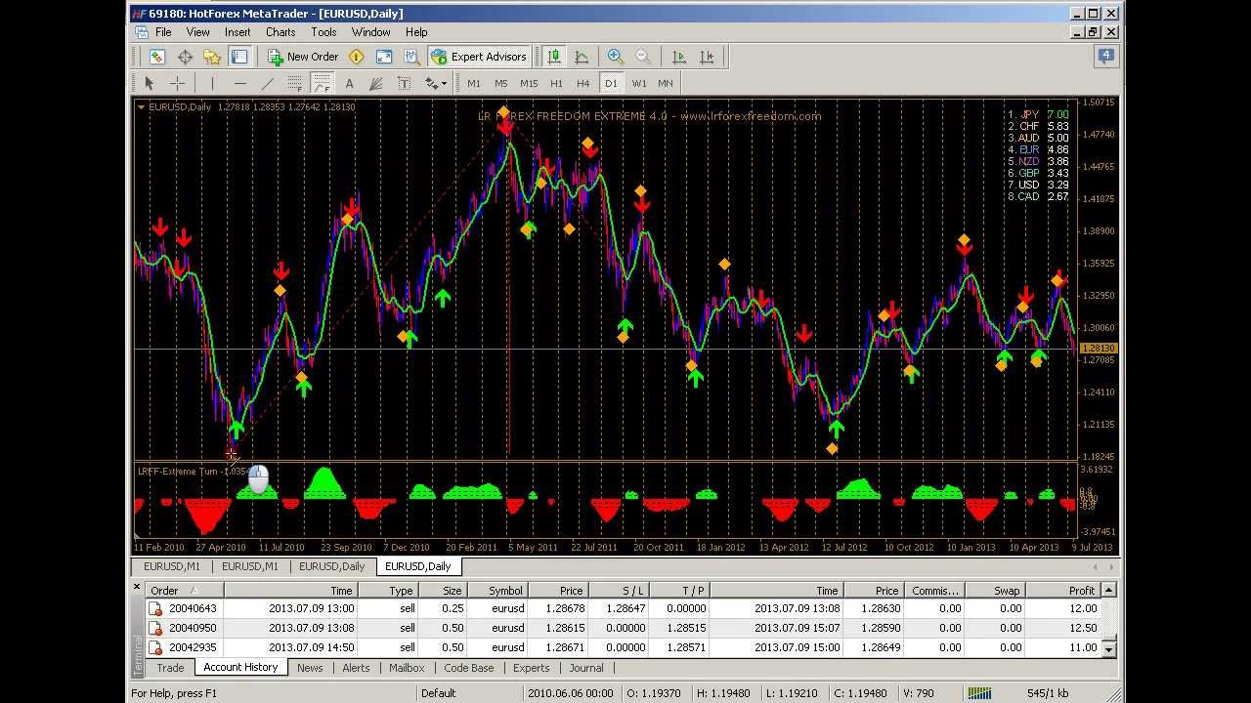Select the arrow cursor tool
The width and height of the screenshot is (1251, 703).
pos(150,83)
